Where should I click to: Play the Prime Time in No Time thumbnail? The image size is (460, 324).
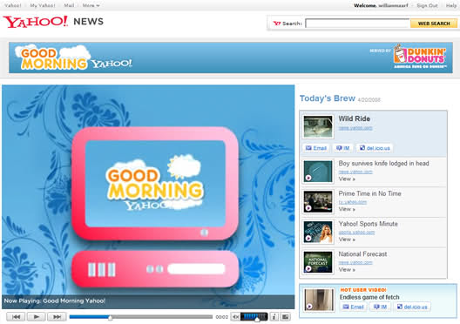click(318, 201)
